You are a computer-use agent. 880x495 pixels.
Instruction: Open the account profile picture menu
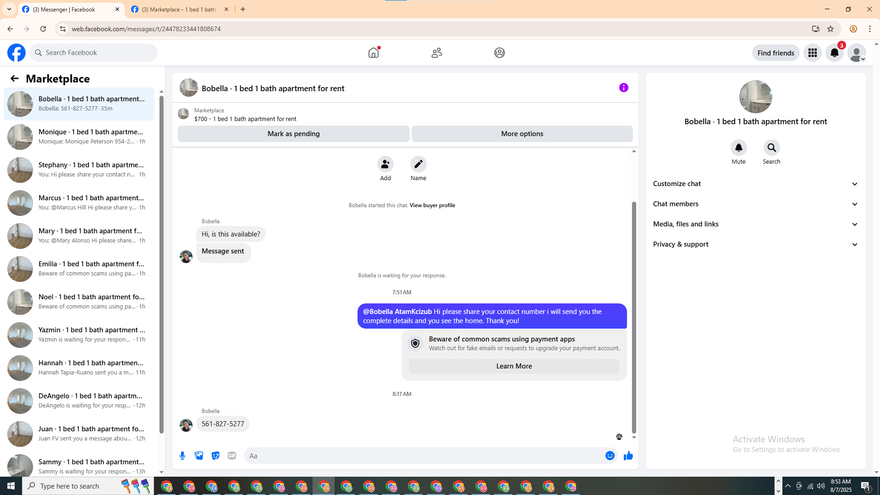[857, 53]
